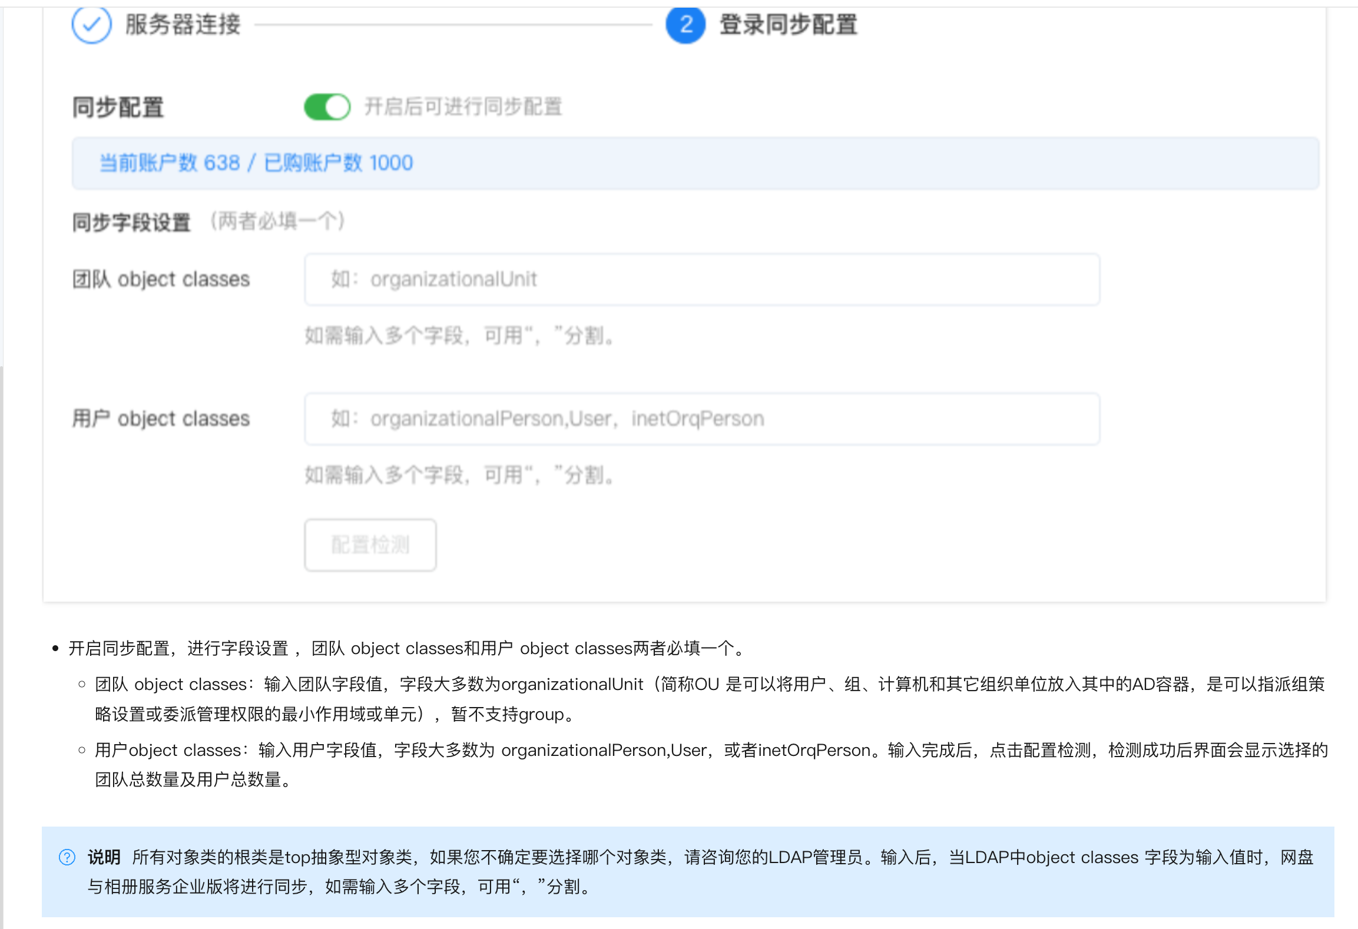Focus the 用户 object classes input field
This screenshot has height=929, width=1358.
coord(701,419)
